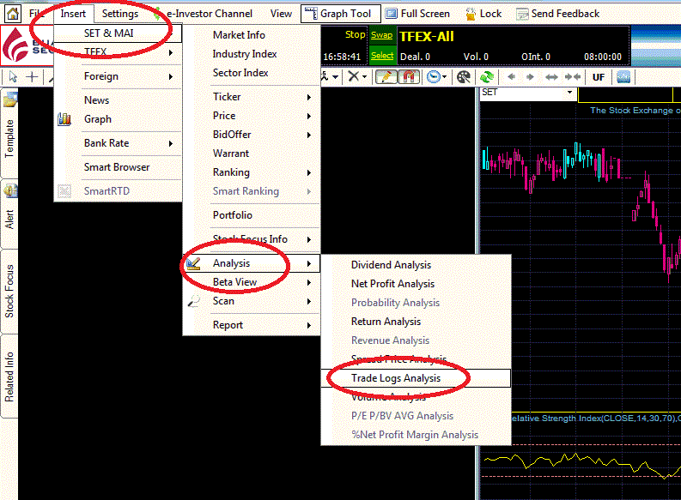Click the TFEX-All title text
The image size is (681, 500).
coord(427,36)
